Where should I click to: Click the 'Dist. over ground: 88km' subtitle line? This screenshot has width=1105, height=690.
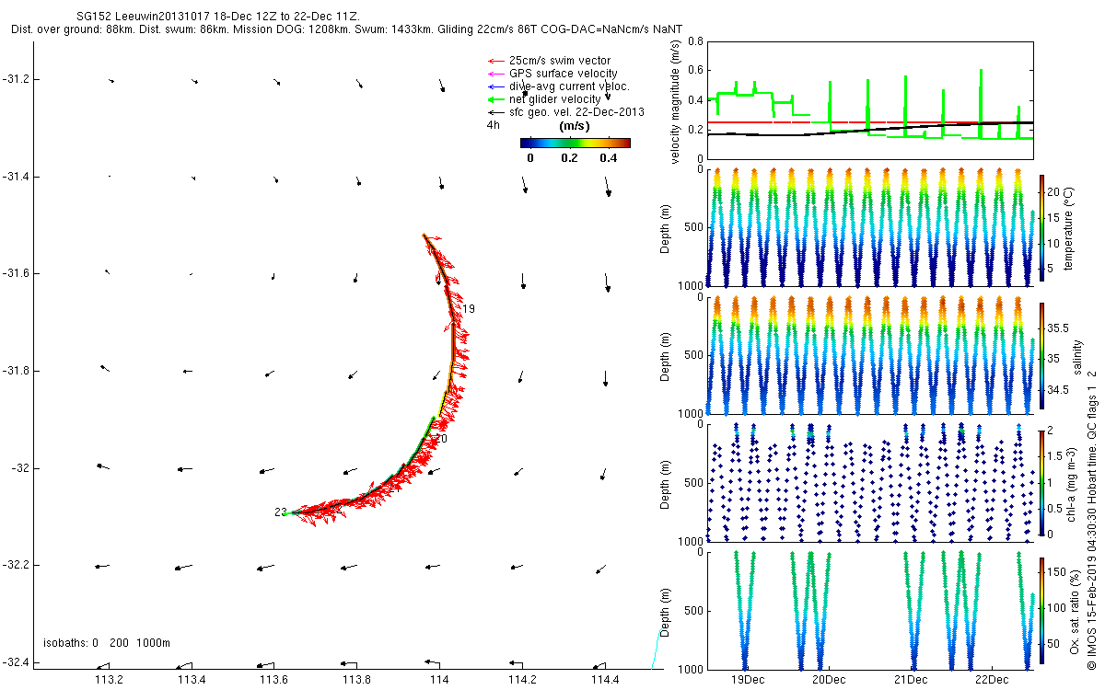tap(346, 29)
